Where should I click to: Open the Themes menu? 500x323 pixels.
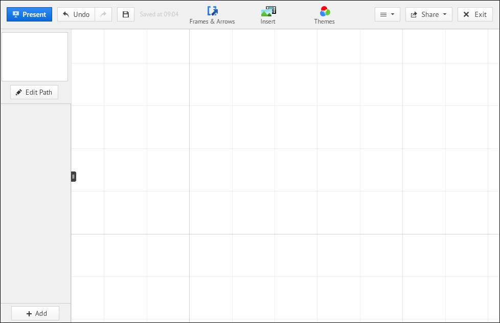coord(324,15)
